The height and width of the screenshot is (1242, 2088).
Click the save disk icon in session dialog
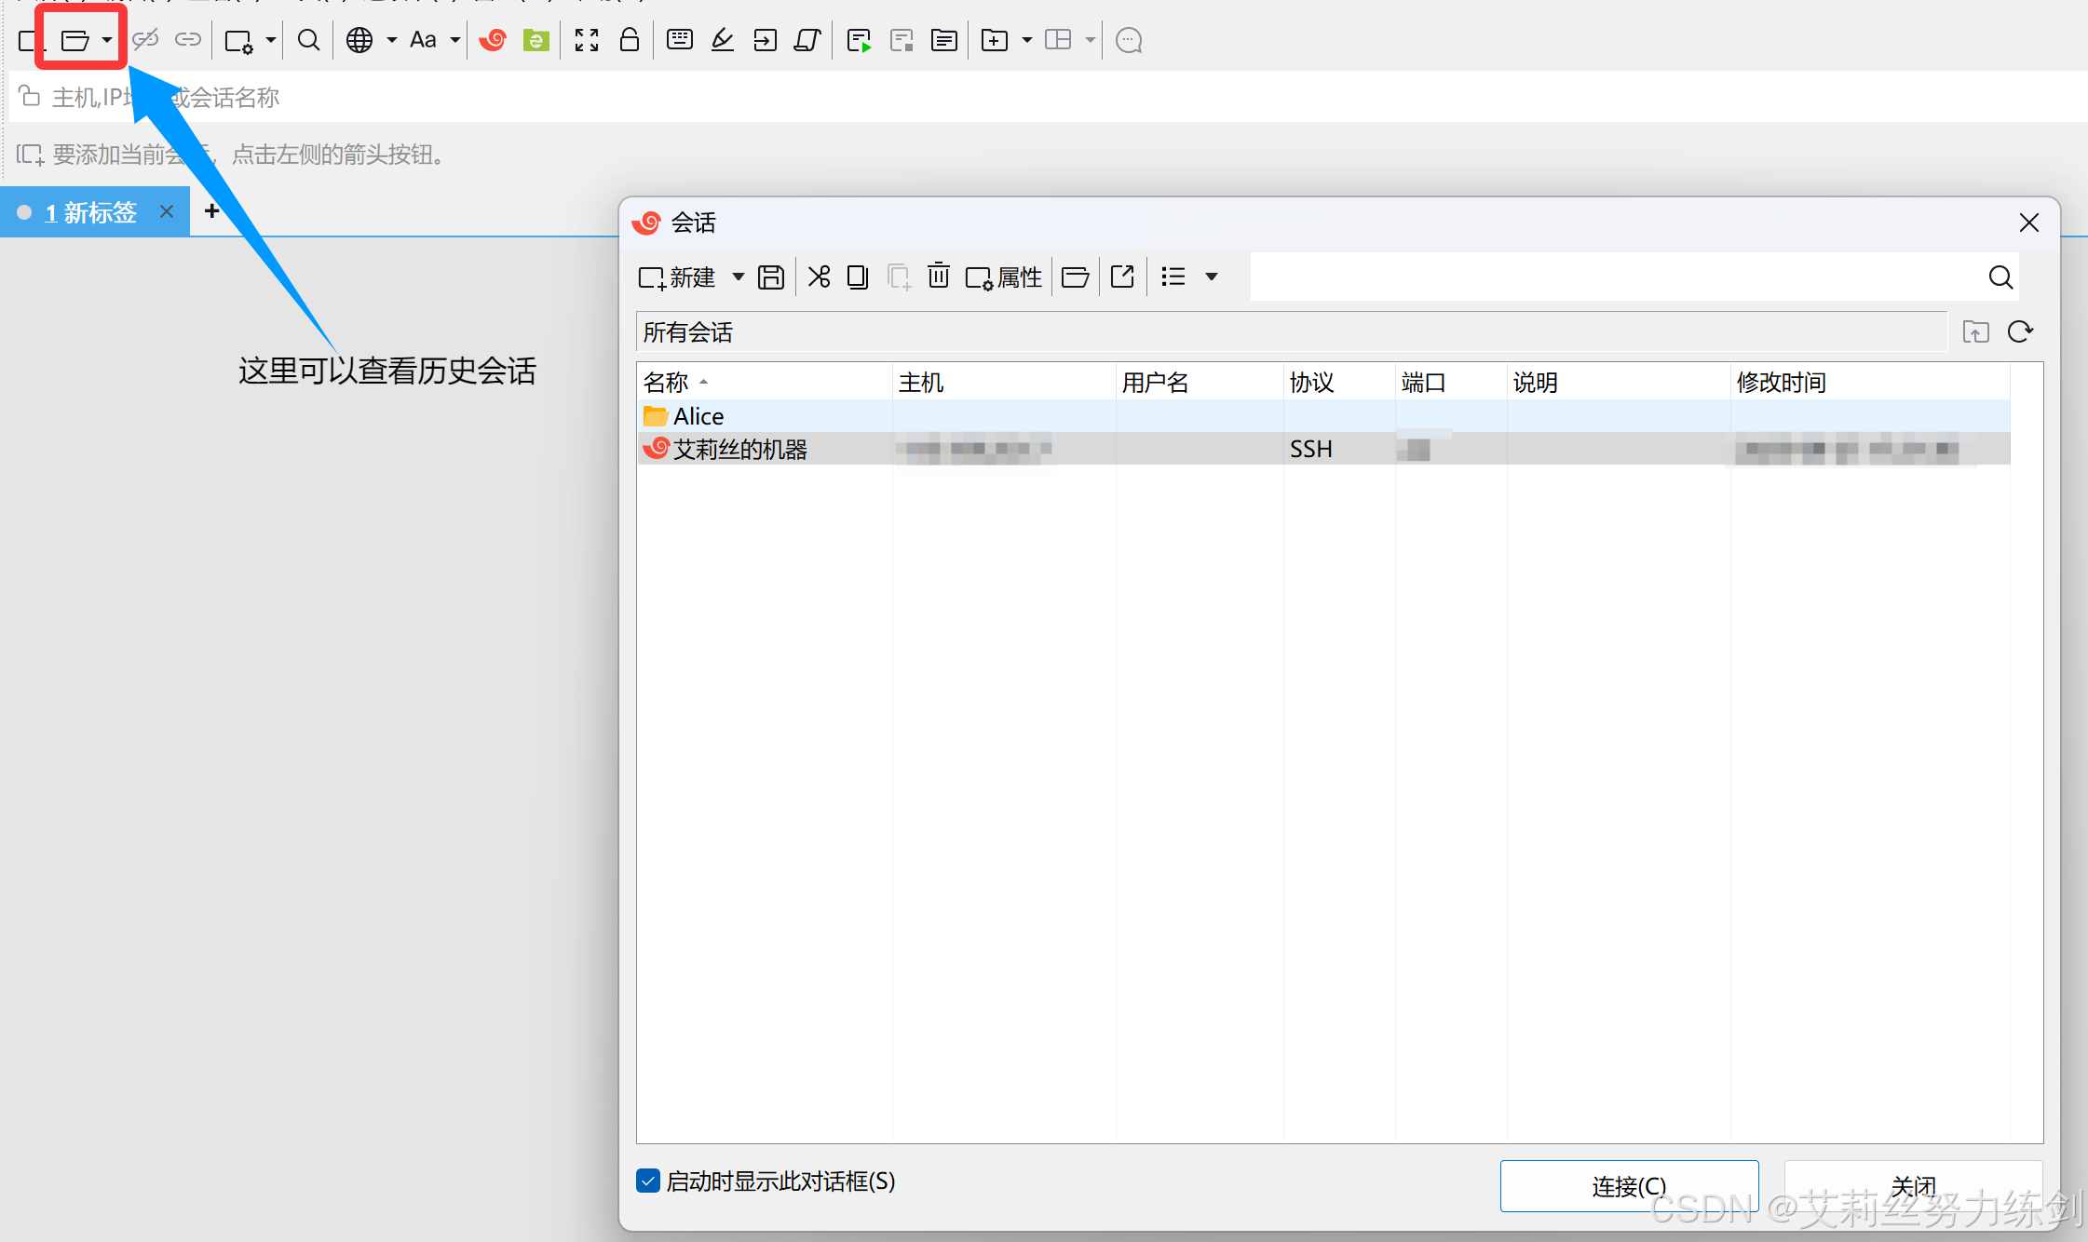tap(771, 277)
